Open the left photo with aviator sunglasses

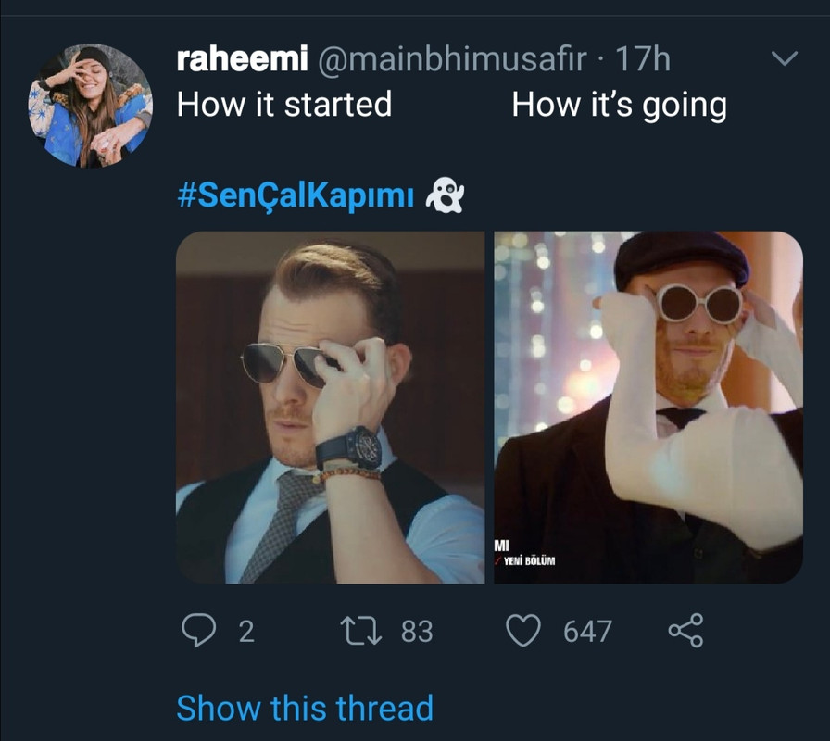pyautogui.click(x=330, y=408)
